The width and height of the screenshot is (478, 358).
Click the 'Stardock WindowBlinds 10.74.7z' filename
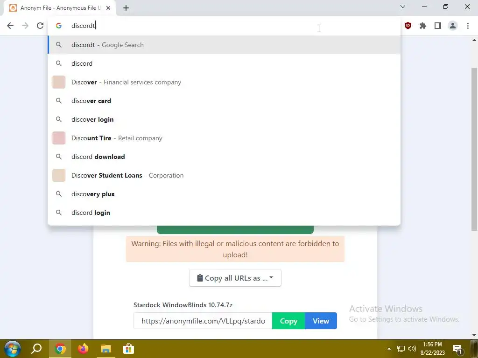pos(183,305)
